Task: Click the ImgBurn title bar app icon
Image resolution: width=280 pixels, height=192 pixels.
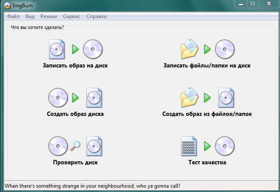Action: (x=7, y=6)
